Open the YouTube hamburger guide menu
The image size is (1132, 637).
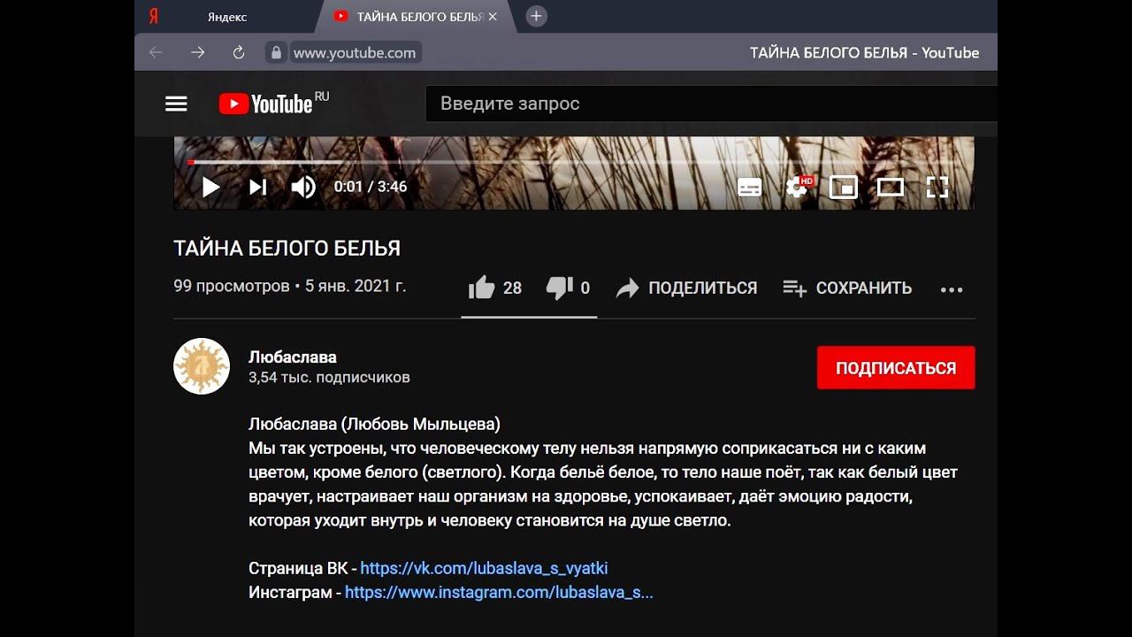[x=176, y=104]
